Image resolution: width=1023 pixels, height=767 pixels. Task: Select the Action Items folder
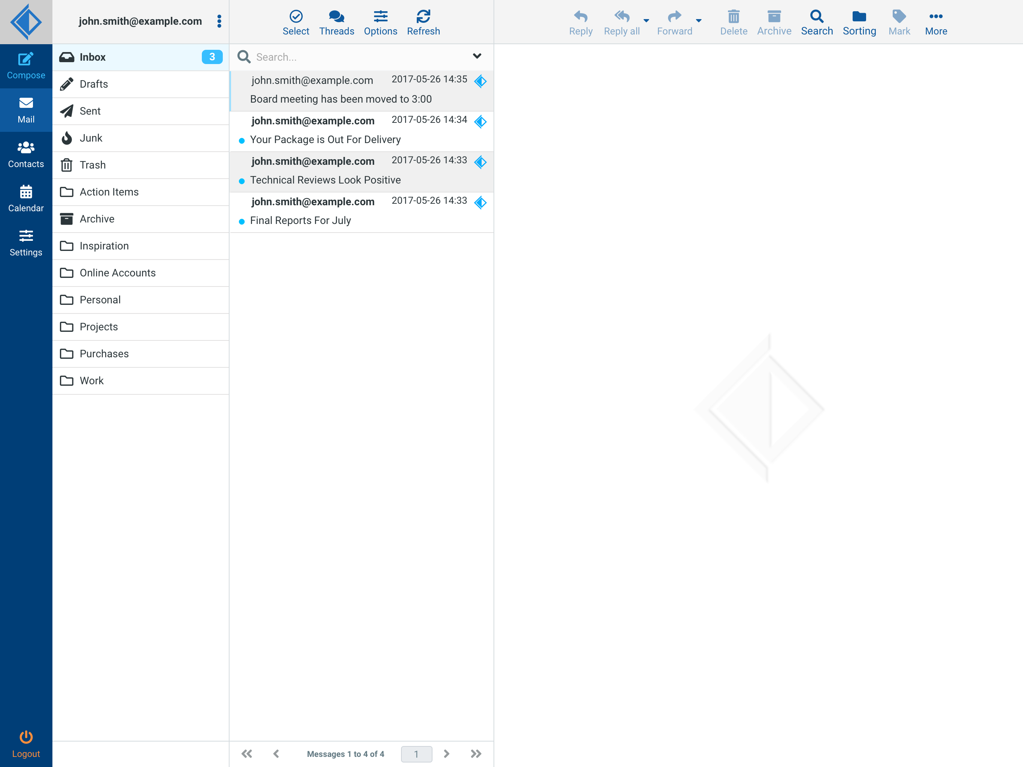[x=109, y=192]
